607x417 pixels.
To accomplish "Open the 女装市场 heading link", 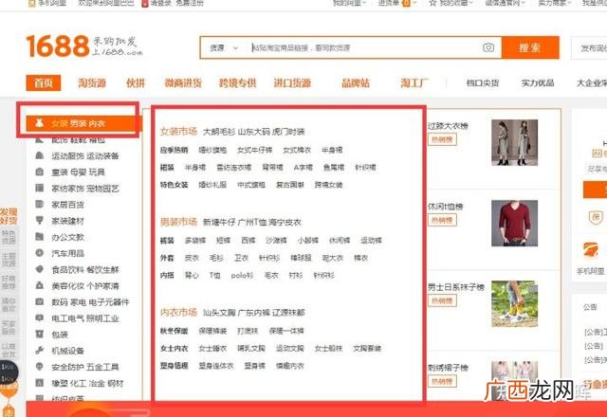I will click(178, 131).
